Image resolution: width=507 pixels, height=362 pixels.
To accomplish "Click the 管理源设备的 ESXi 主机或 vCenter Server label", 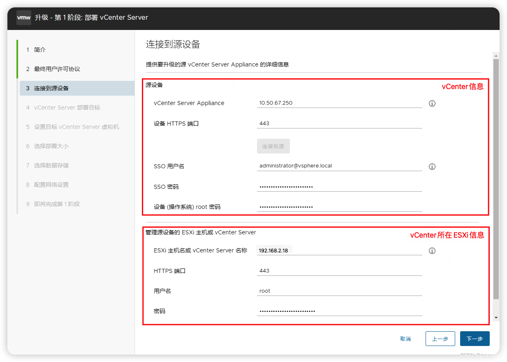I will pyautogui.click(x=201, y=232).
